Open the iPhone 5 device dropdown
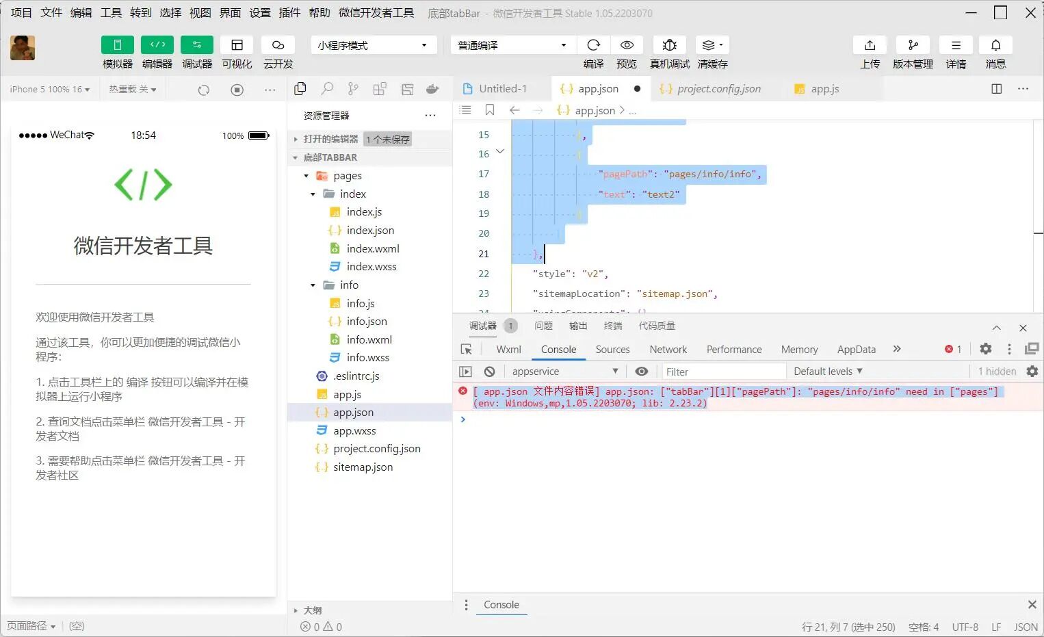 point(49,90)
